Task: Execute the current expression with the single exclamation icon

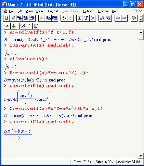Action: coord(29,26)
